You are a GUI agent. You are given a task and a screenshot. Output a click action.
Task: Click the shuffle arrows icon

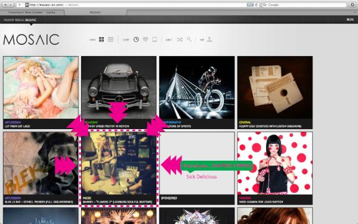(x=180, y=39)
